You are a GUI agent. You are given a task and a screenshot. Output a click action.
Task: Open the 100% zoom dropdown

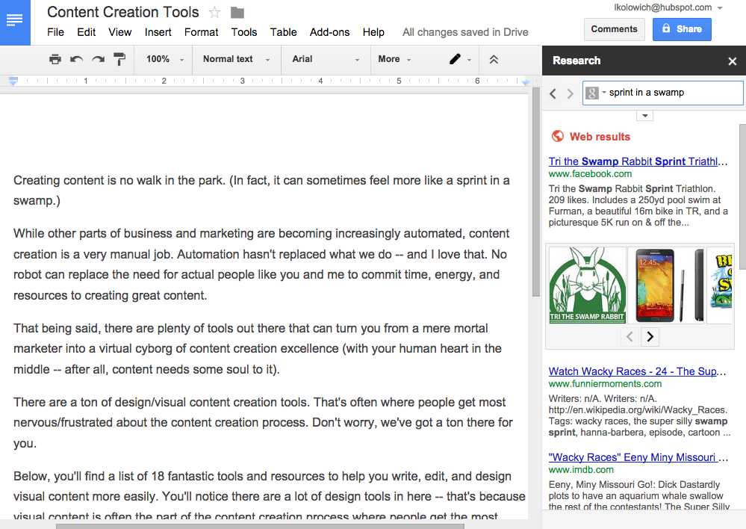tap(164, 59)
